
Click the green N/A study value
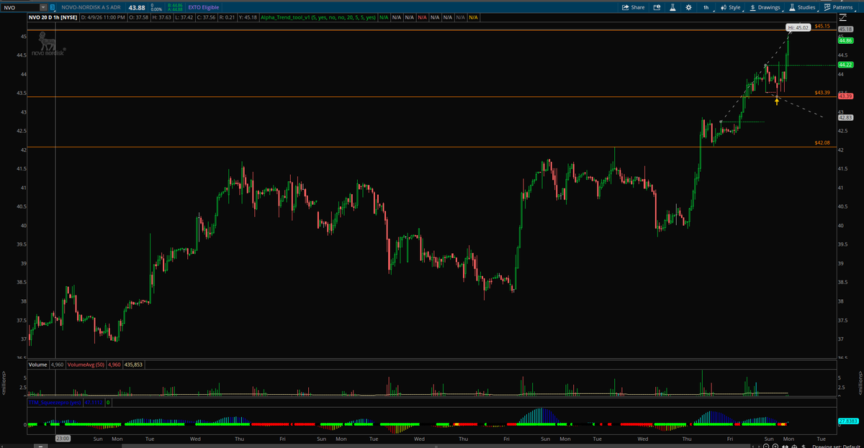coord(383,17)
